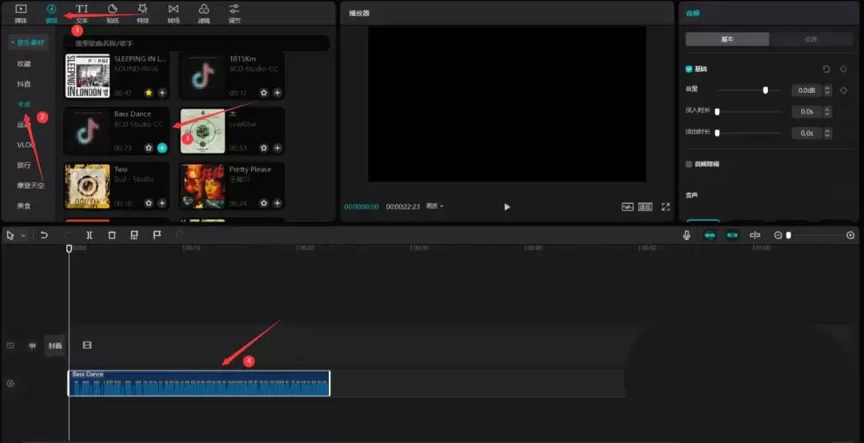
Task: Delete the selected timeline clip
Action: [112, 235]
